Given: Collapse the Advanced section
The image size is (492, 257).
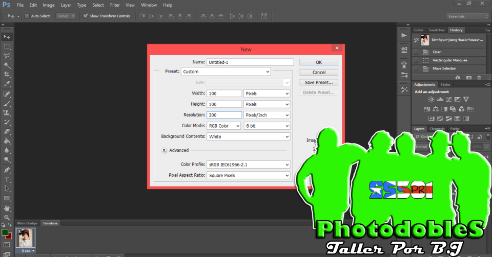Looking at the screenshot, I should 164,150.
